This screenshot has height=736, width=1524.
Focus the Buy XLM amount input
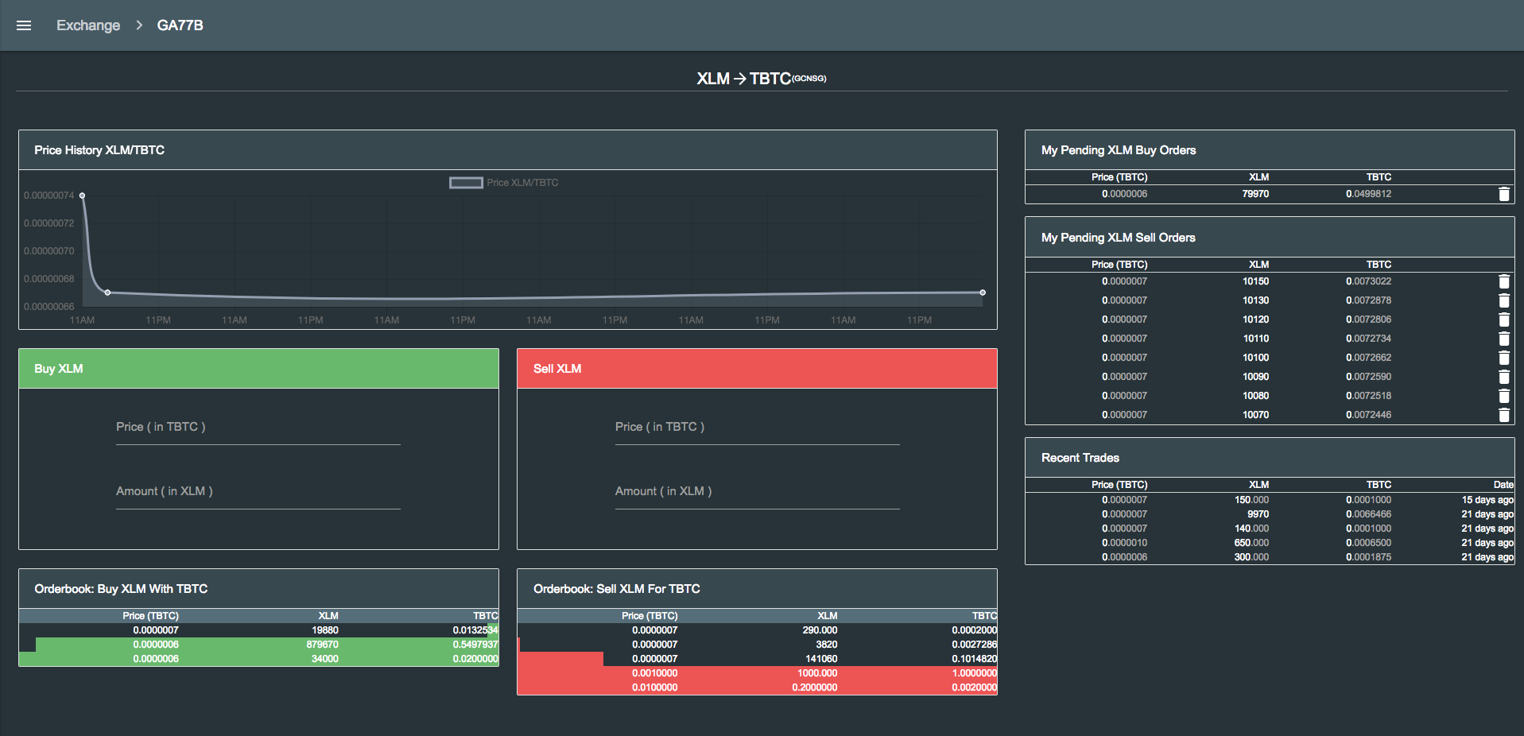click(258, 492)
